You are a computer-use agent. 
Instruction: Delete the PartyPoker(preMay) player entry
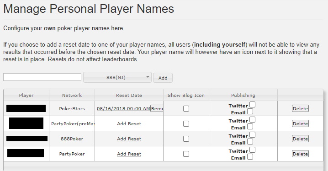[x=300, y=124]
